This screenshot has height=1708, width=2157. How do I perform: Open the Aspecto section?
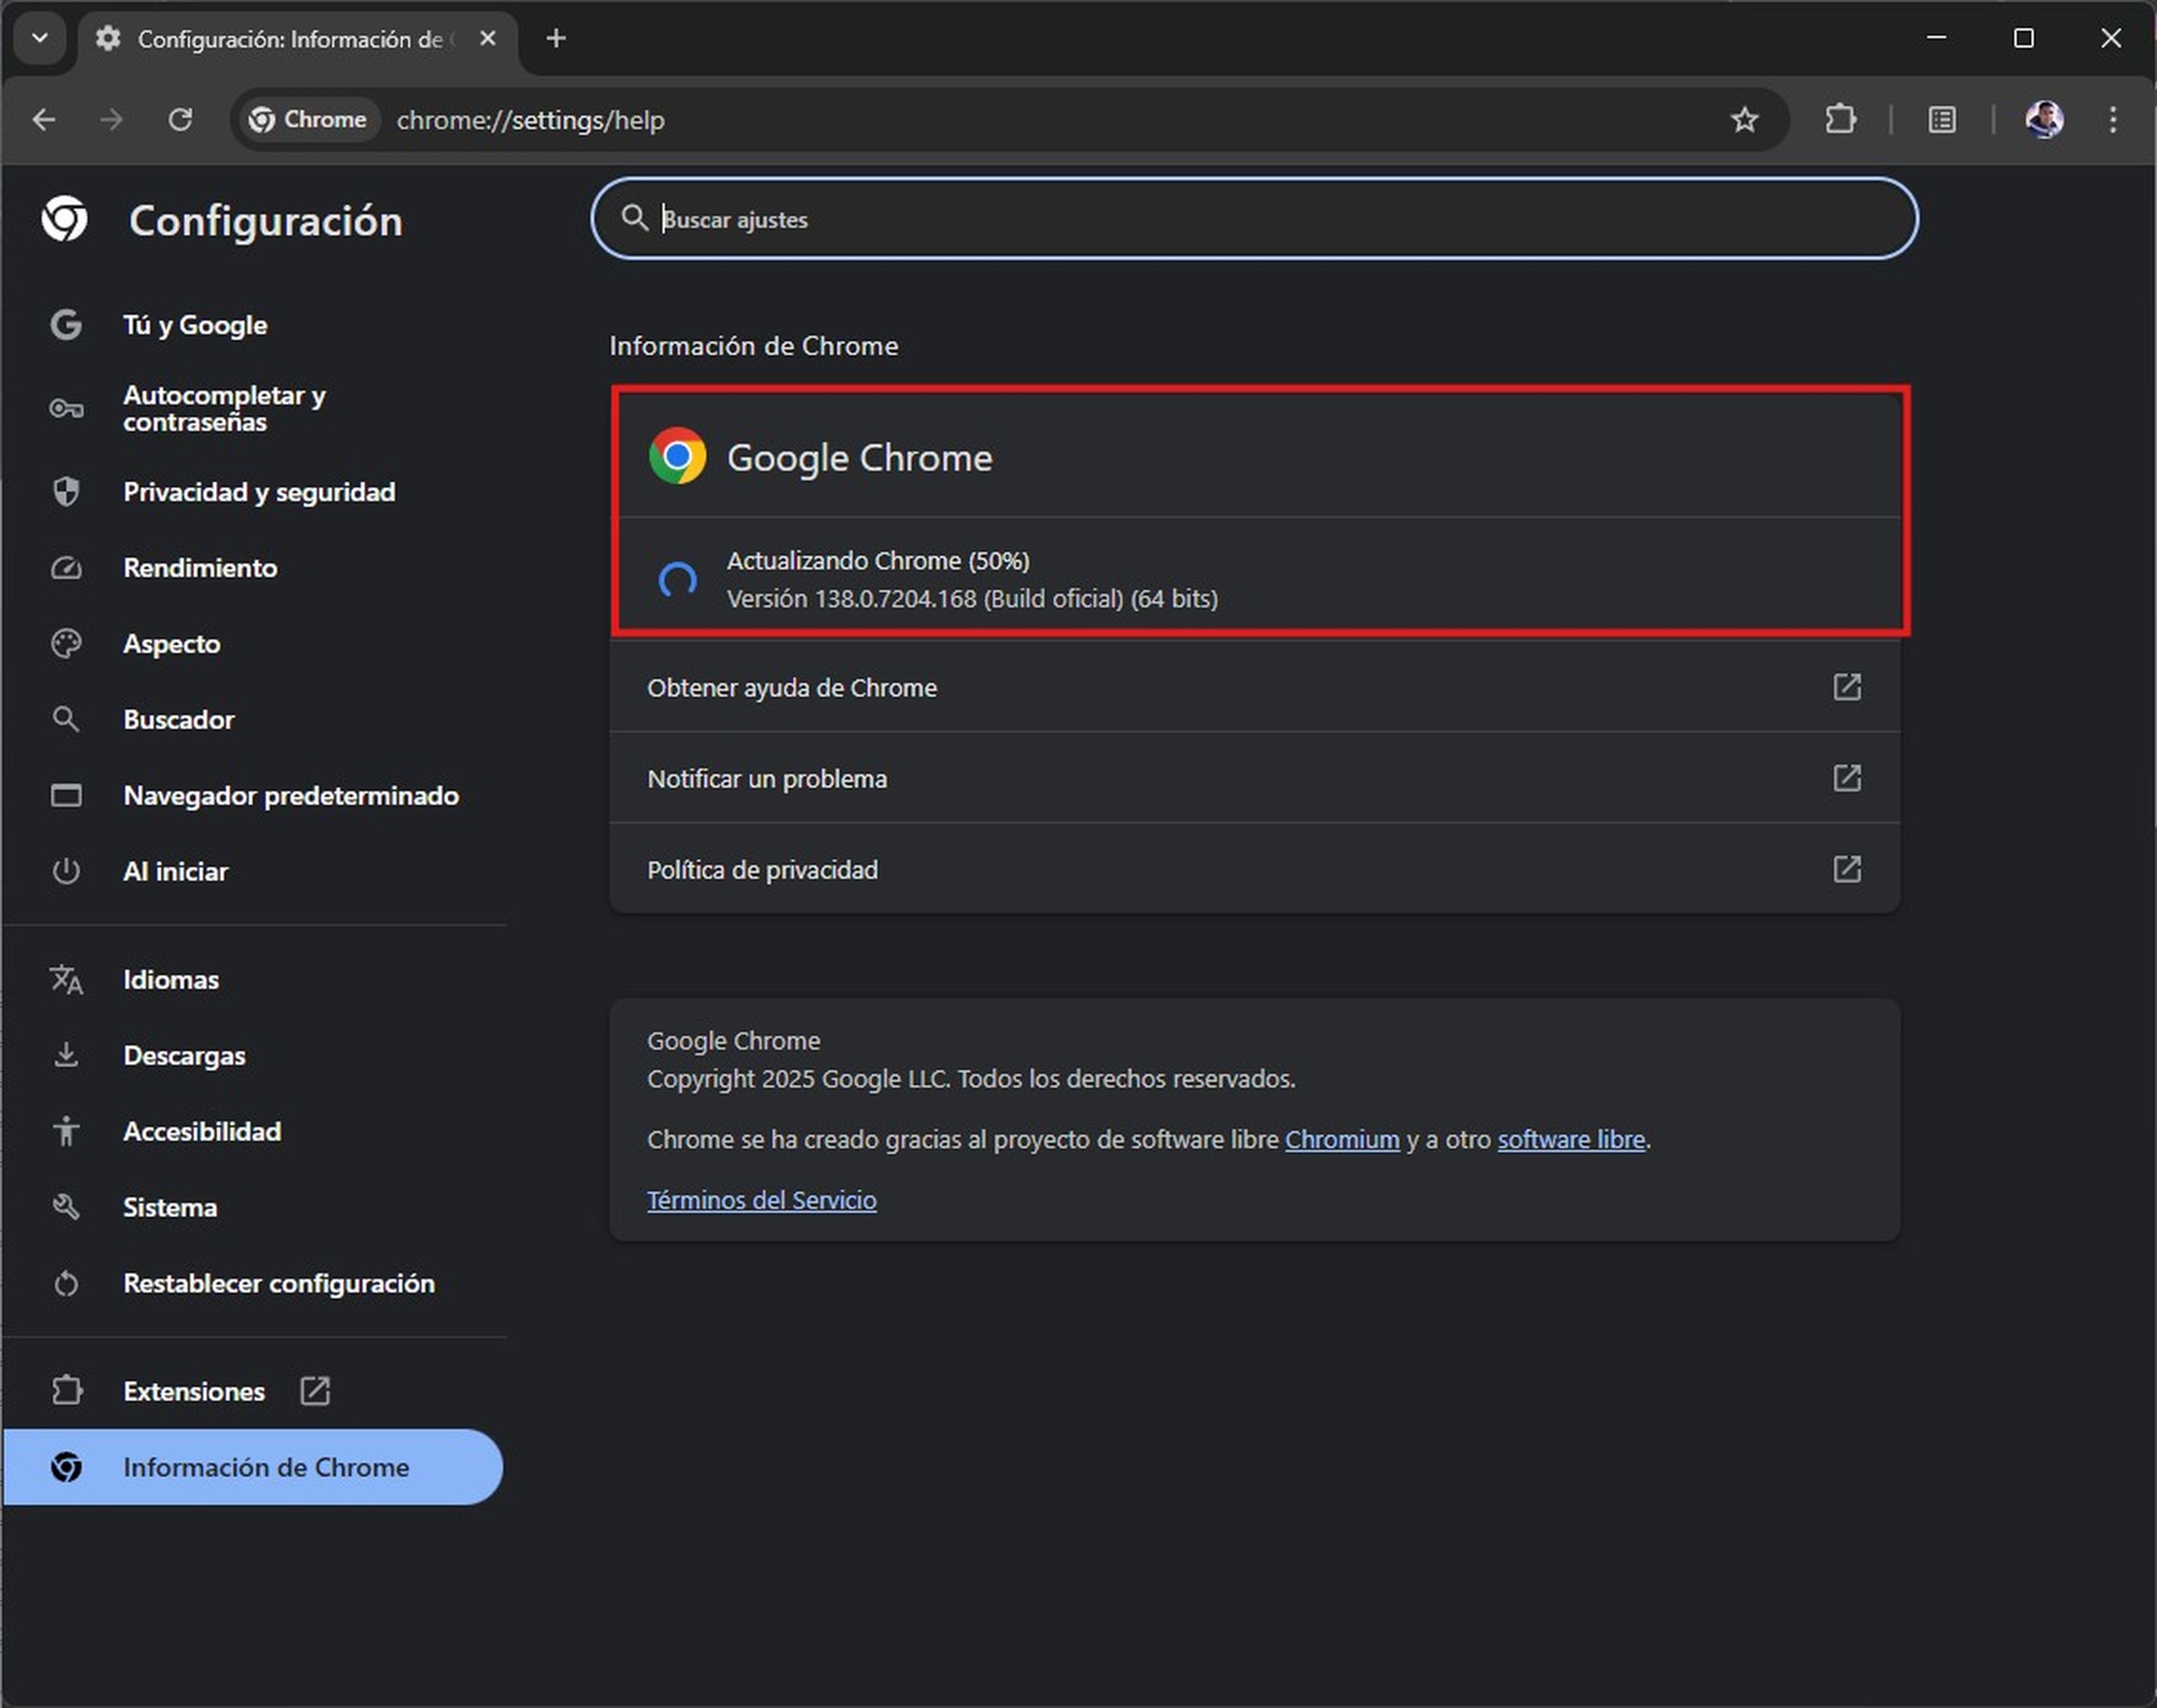click(254, 644)
